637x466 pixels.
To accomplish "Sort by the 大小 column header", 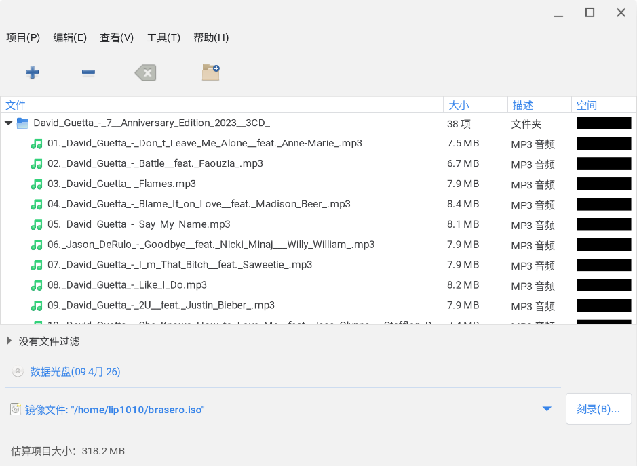I will [x=458, y=105].
